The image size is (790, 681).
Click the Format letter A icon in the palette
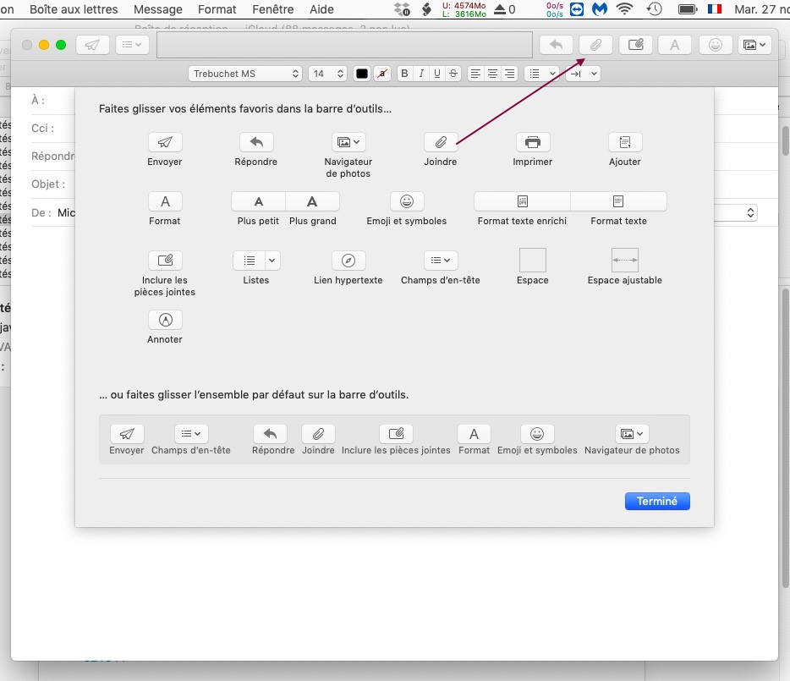point(165,201)
